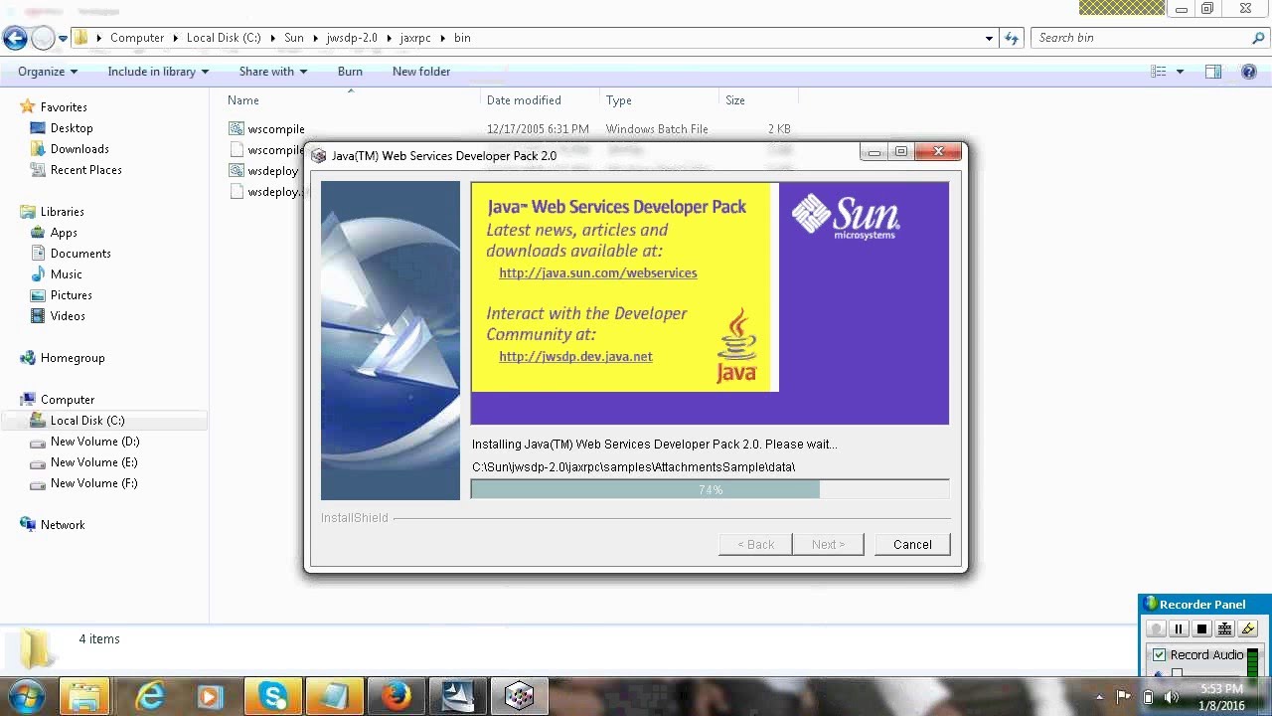Viewport: 1272px width, 716px height.
Task: Select New Volume (D:) drive
Action: point(94,442)
